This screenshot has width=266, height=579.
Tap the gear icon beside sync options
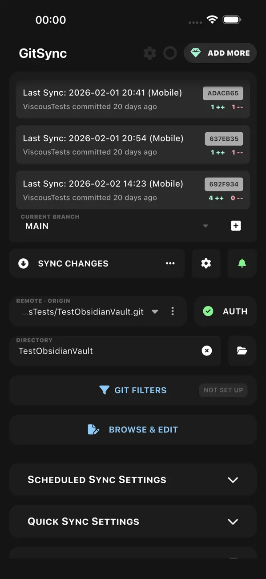click(206, 264)
